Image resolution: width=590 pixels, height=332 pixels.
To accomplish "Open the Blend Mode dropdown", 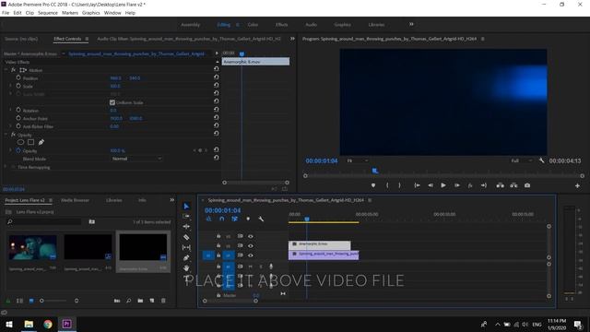I will pyautogui.click(x=136, y=159).
